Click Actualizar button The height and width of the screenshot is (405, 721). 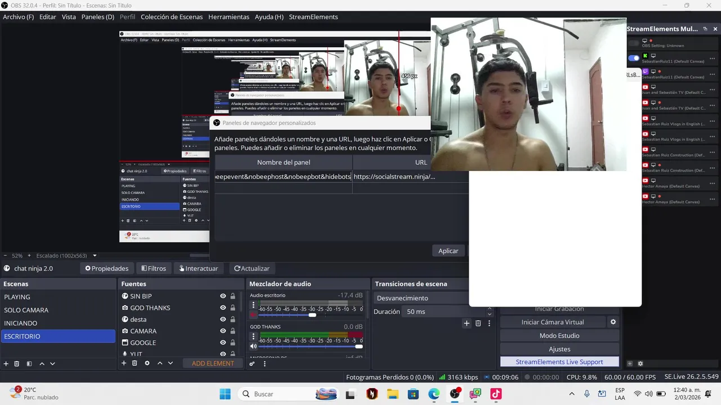(252, 268)
